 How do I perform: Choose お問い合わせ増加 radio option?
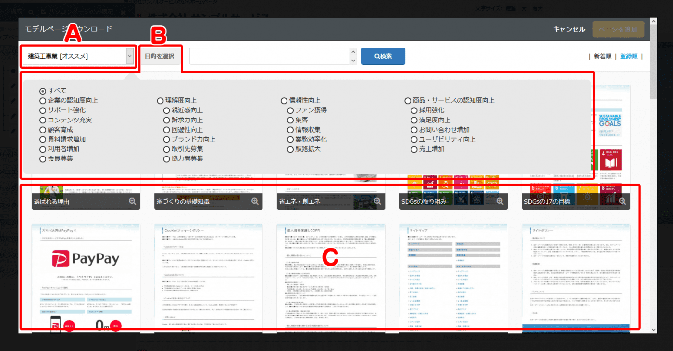point(414,130)
